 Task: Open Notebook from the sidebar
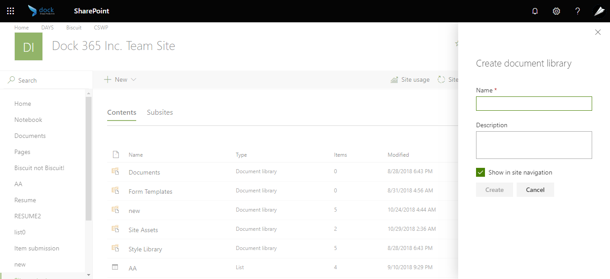coord(28,120)
